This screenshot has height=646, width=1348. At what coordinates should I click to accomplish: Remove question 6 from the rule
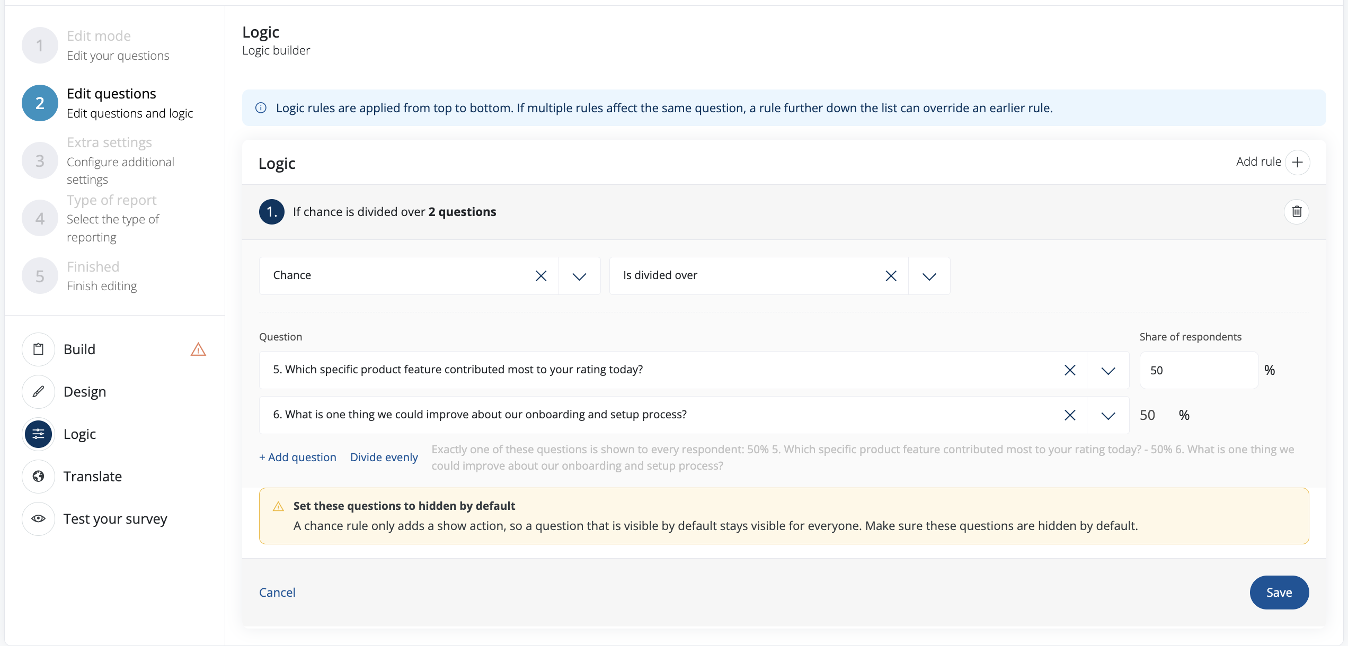coord(1070,415)
